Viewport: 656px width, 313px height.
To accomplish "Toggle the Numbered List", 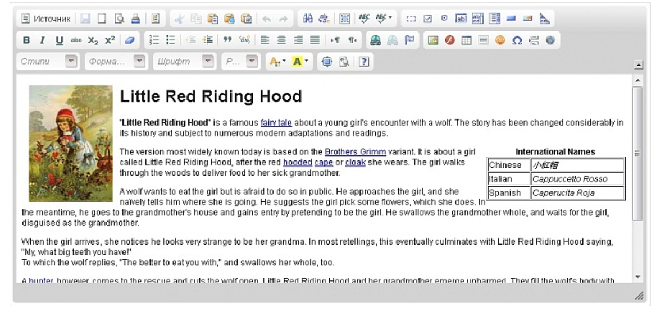I will point(154,40).
